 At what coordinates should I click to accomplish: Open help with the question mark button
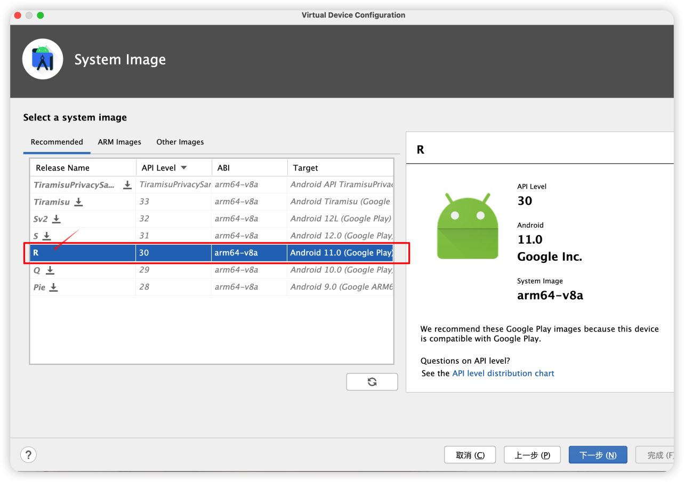(x=28, y=455)
